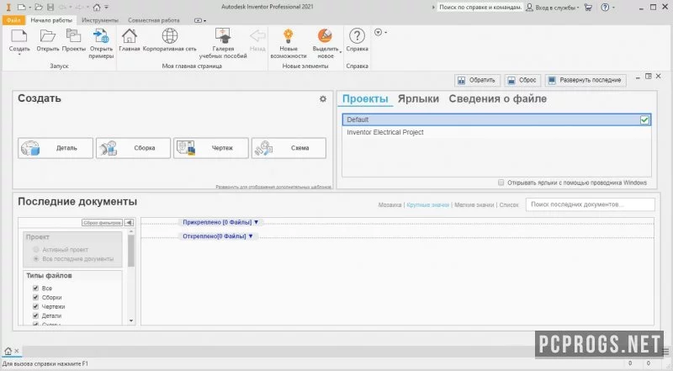Open the Создать ribbon dropdown arrow
The image size is (673, 371).
tap(19, 55)
